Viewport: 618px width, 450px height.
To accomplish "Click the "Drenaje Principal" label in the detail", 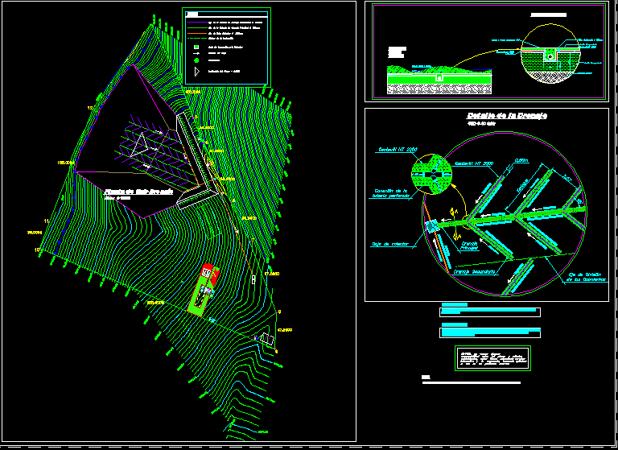I will click(x=469, y=246).
